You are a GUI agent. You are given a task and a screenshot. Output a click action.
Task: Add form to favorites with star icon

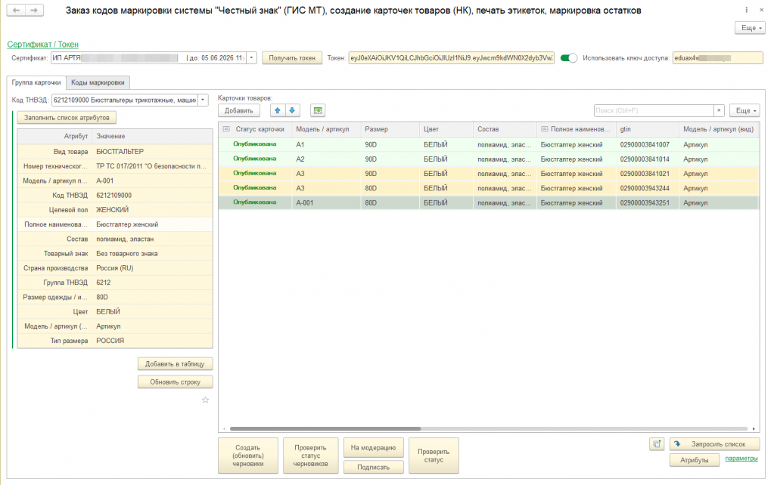tap(205, 400)
